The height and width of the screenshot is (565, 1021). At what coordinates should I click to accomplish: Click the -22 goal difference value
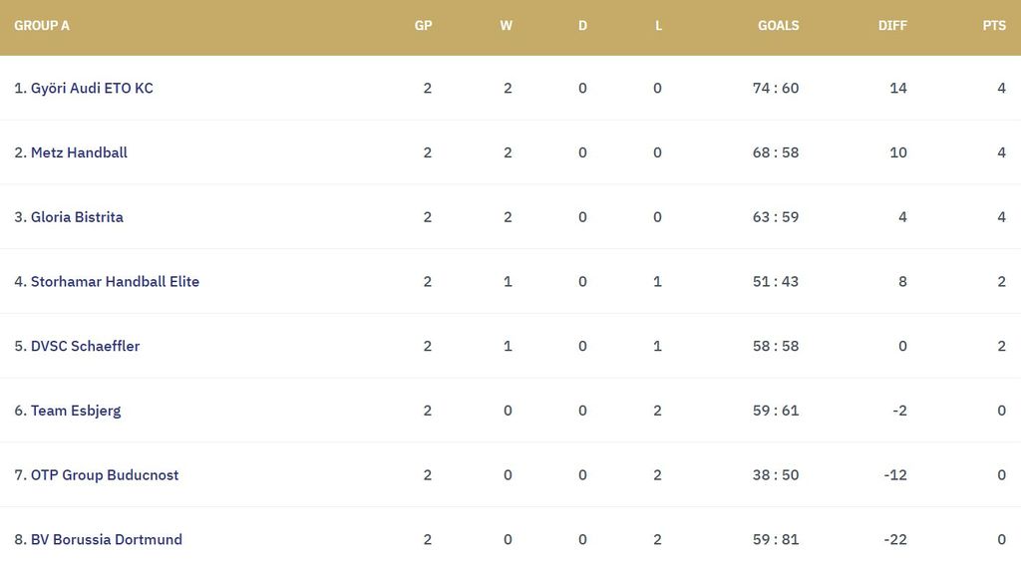[895, 540]
